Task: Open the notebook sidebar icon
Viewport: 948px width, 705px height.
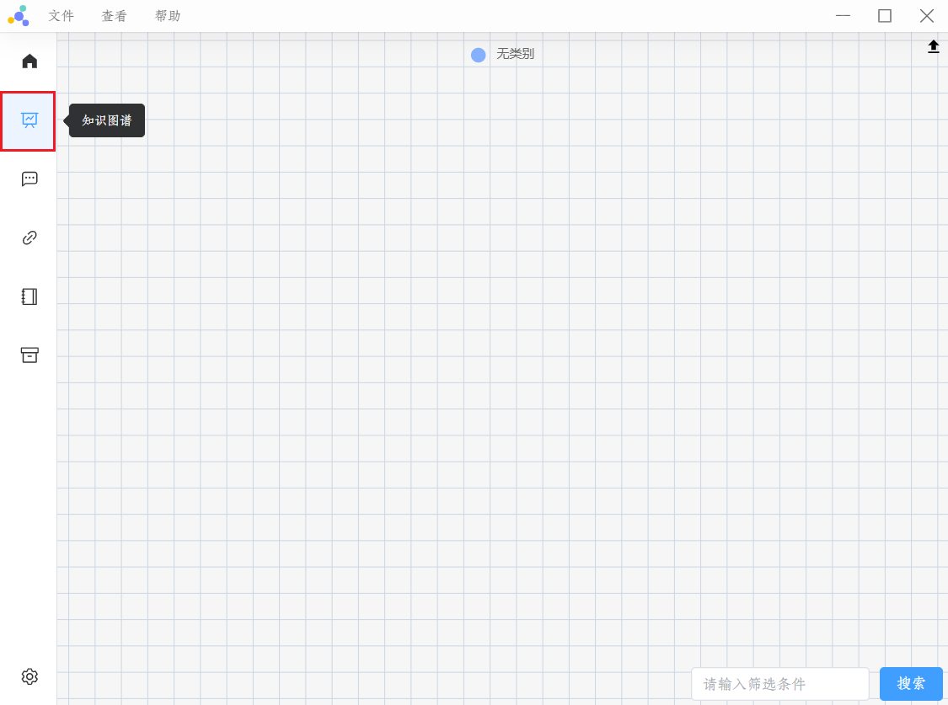Action: click(29, 296)
